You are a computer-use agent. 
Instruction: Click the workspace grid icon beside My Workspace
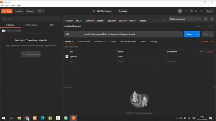(94, 11)
